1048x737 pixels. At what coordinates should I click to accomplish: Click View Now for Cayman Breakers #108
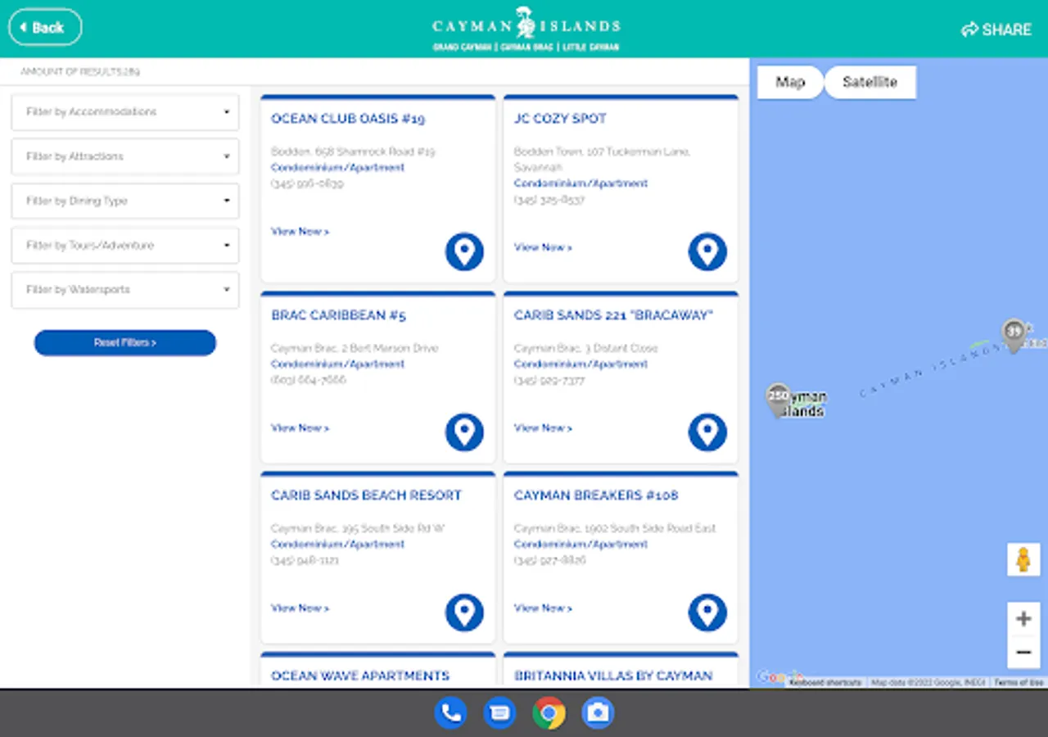pyautogui.click(x=543, y=608)
